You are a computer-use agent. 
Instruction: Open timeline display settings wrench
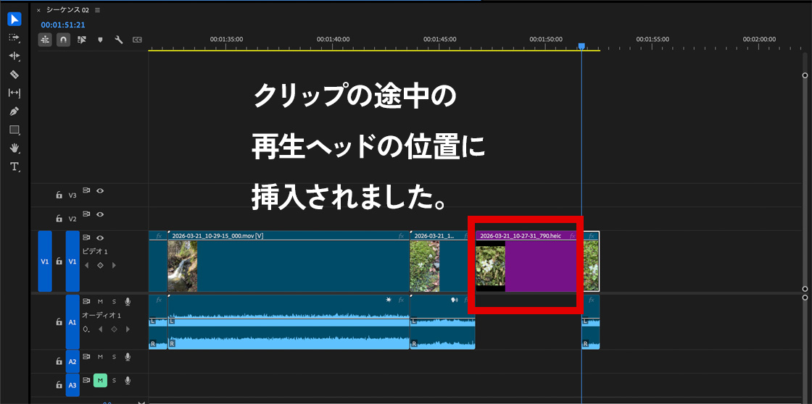118,40
